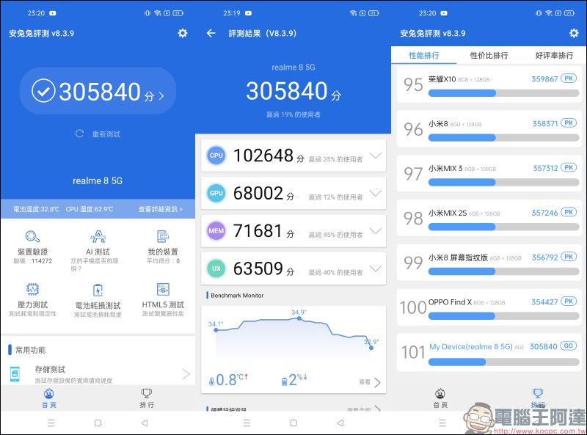Expand the UX 63509 score row

coord(293,268)
